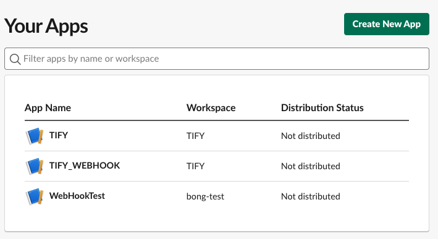Click the magnifying glass search icon
The image size is (438, 239).
pos(15,59)
